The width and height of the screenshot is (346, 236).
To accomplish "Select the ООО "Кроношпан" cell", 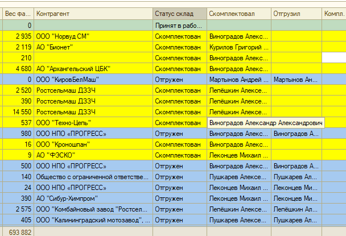I will click(93, 144).
